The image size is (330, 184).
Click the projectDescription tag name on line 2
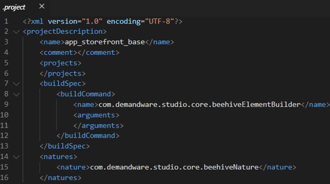64,31
